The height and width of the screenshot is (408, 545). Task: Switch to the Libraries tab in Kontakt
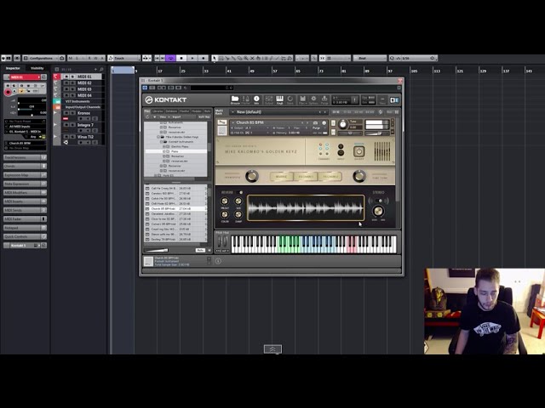(x=158, y=111)
